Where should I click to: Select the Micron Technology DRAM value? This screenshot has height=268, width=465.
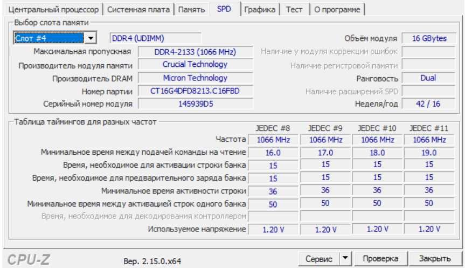click(195, 78)
